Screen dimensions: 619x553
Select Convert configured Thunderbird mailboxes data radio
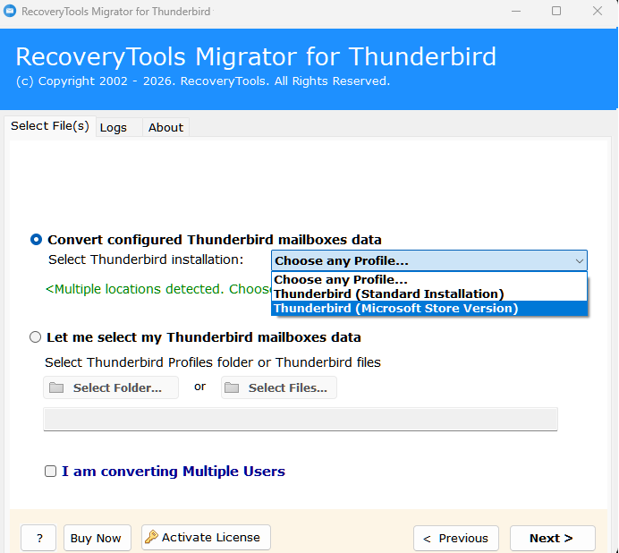click(x=36, y=240)
